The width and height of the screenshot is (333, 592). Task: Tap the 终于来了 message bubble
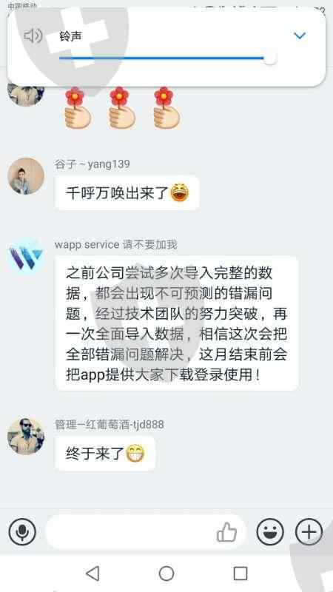tap(105, 454)
